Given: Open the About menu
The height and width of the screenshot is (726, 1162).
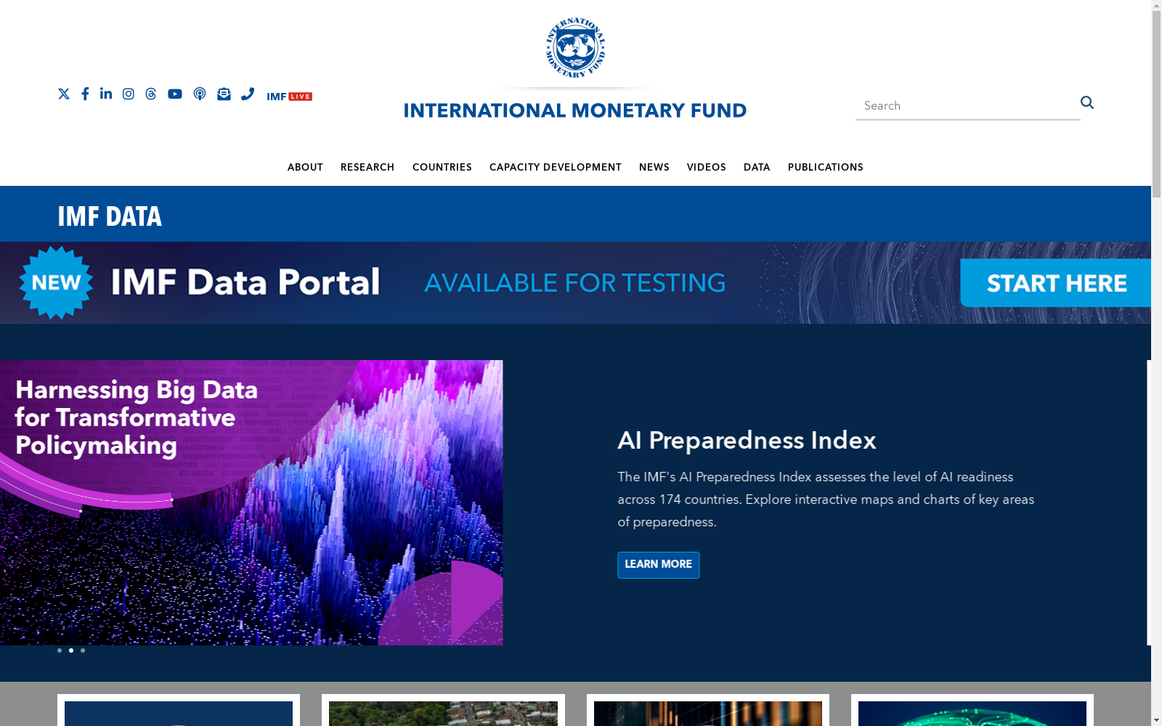Looking at the screenshot, I should pos(305,167).
